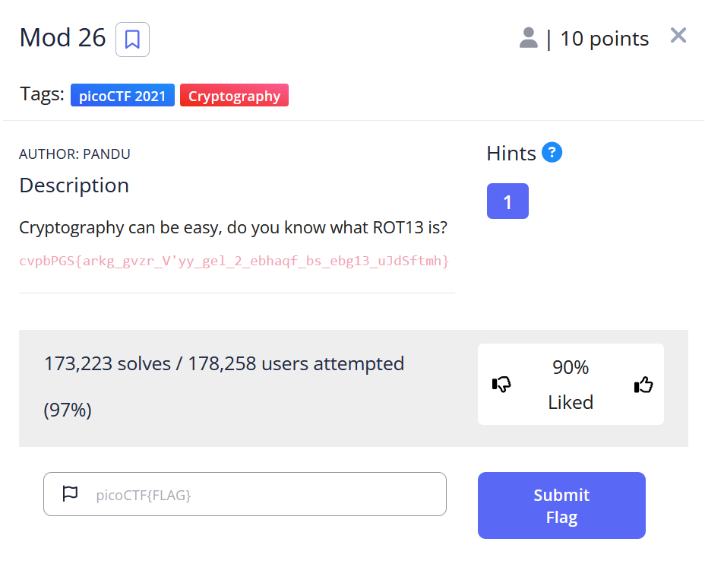The height and width of the screenshot is (564, 705).
Task: Click the flag icon in the answer box
Action: coord(70,494)
